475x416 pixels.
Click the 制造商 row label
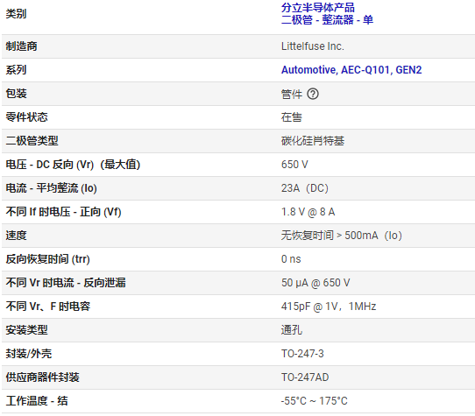pos(22,46)
